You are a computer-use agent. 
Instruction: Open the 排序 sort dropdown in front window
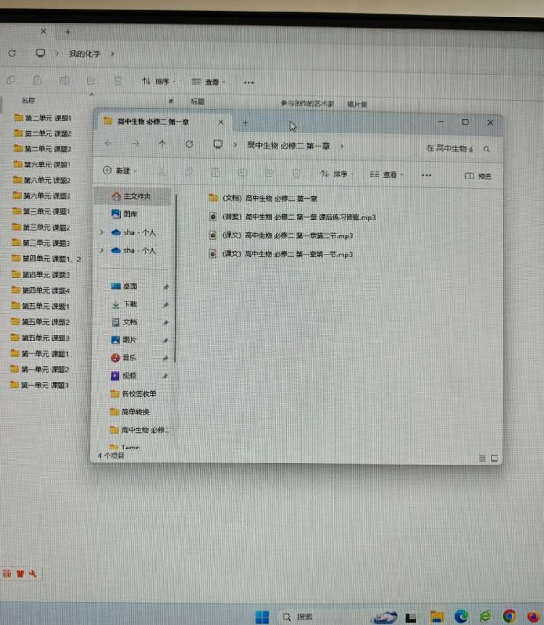click(337, 174)
